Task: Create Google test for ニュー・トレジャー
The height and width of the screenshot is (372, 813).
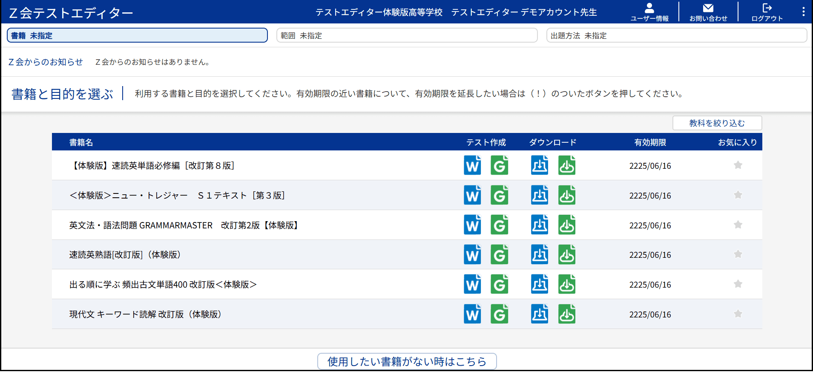Action: [x=500, y=195]
